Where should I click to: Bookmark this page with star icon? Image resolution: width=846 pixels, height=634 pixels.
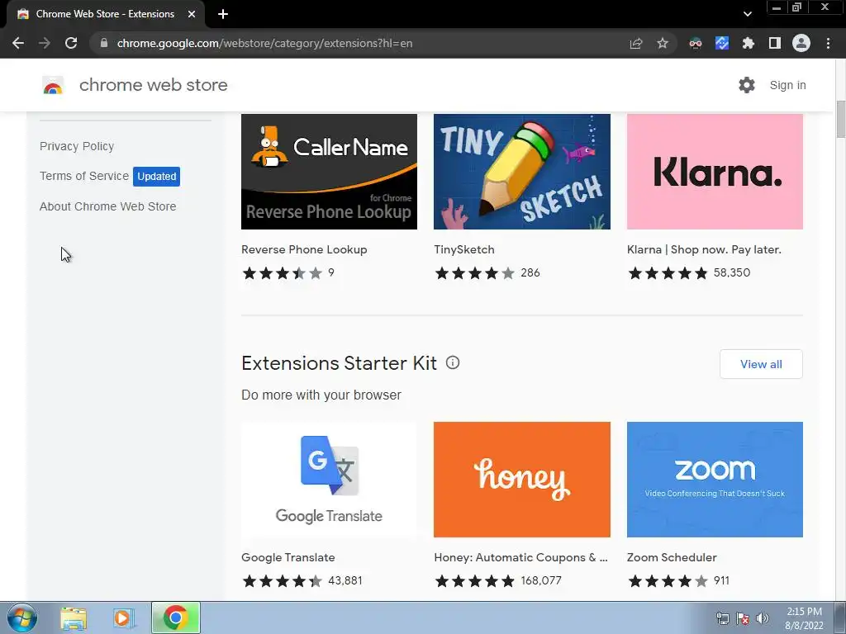click(x=663, y=43)
